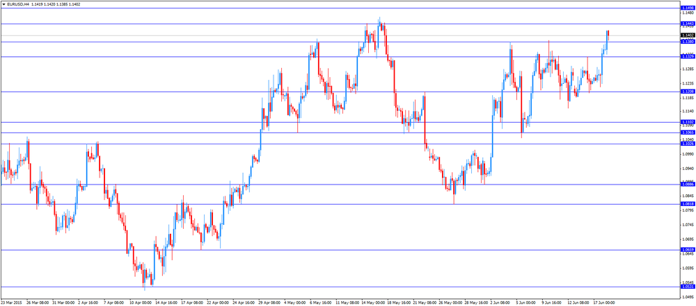Click the 1.1480 price scale value
The height and width of the screenshot is (306, 696).
click(x=687, y=13)
